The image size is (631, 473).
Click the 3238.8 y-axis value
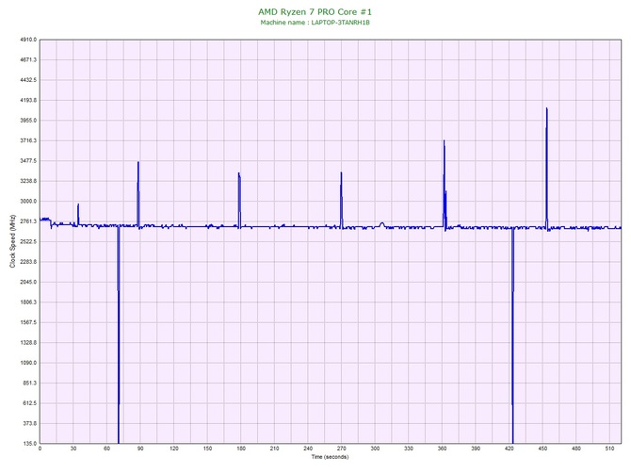pyautogui.click(x=28, y=181)
